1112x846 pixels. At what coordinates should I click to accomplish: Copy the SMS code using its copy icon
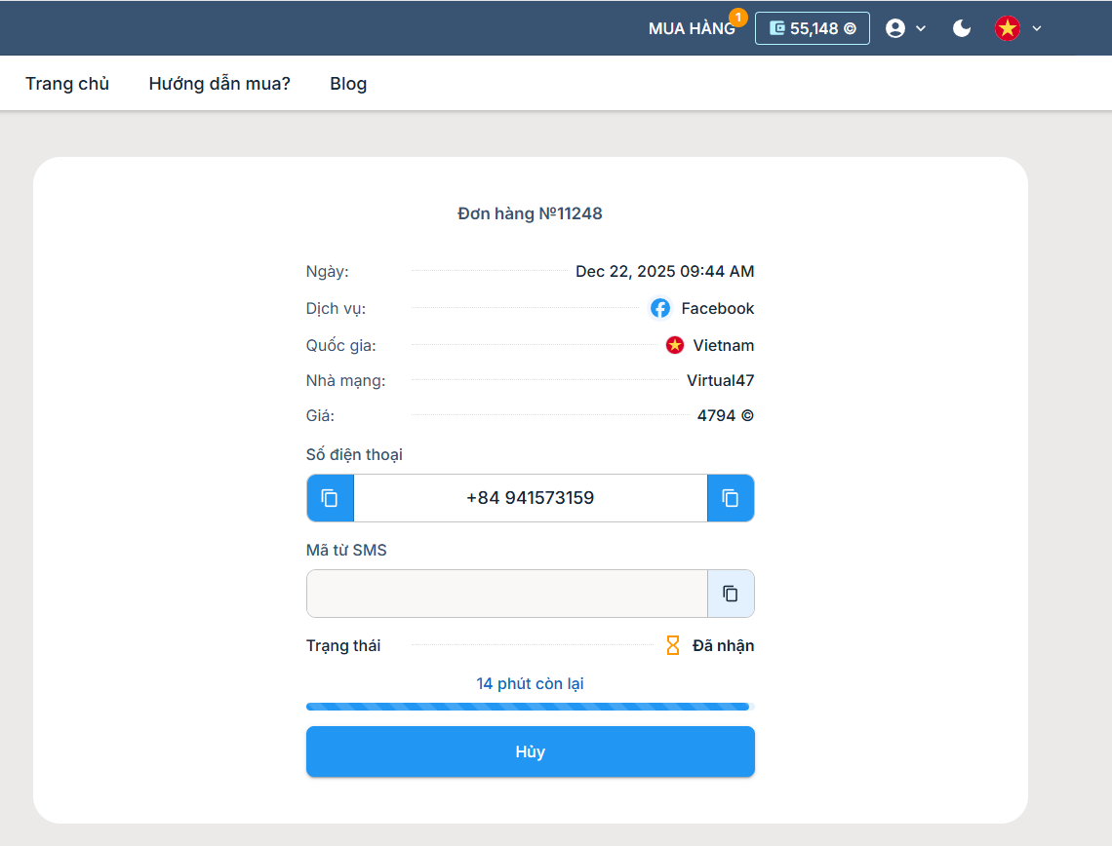(731, 594)
